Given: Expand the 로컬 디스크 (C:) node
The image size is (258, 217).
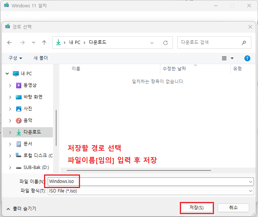Looking at the screenshot, I should pos(10,156).
